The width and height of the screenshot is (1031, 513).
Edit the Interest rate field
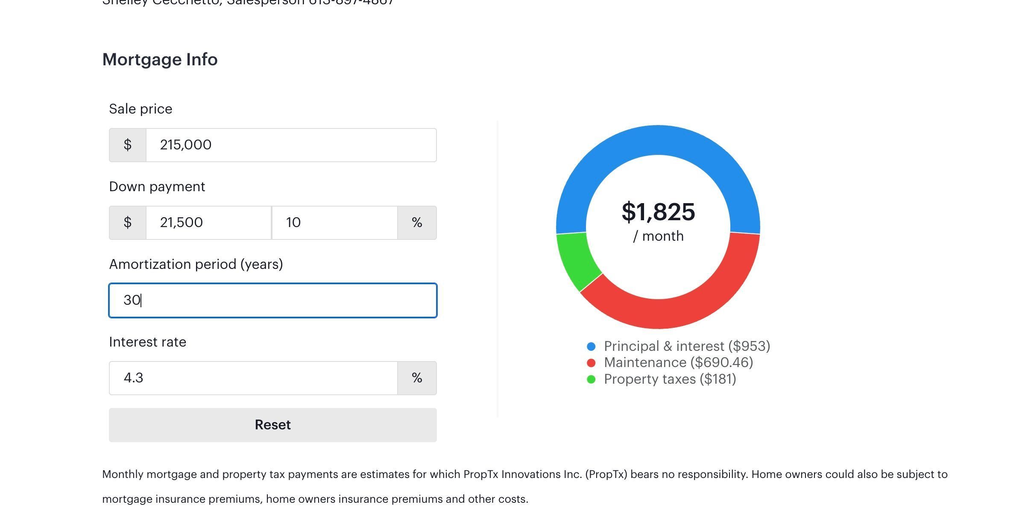click(x=253, y=378)
